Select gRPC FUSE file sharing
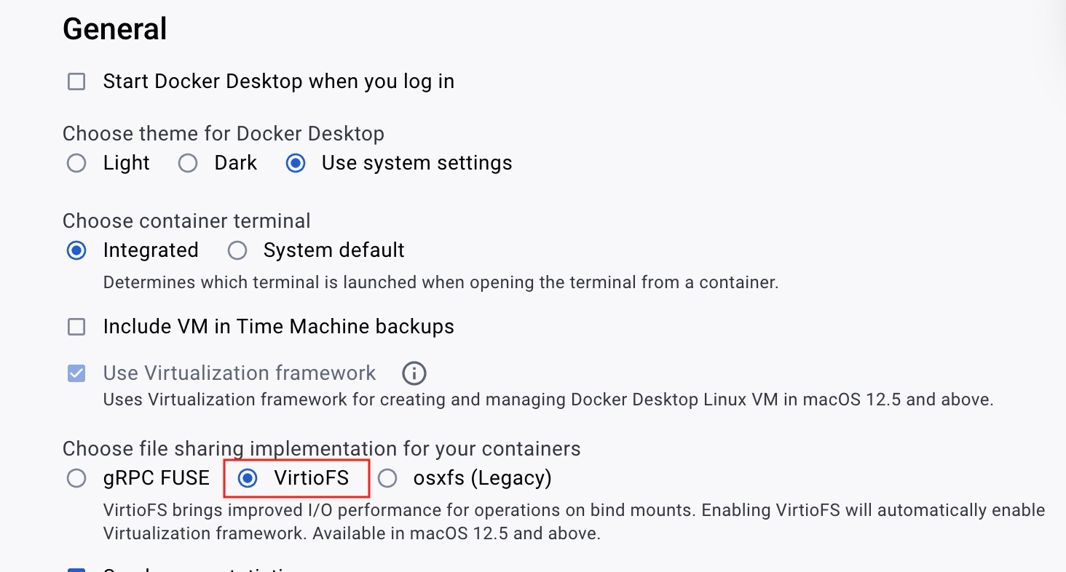 (x=76, y=478)
